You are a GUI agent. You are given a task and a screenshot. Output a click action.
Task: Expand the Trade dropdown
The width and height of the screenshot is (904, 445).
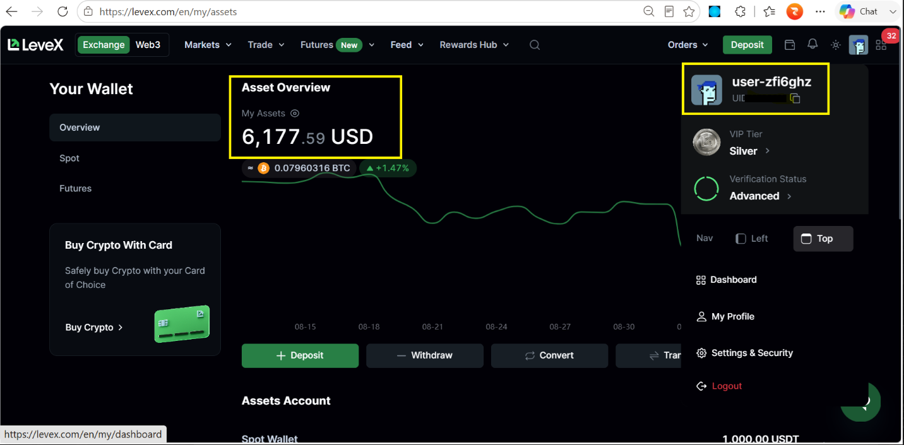266,45
